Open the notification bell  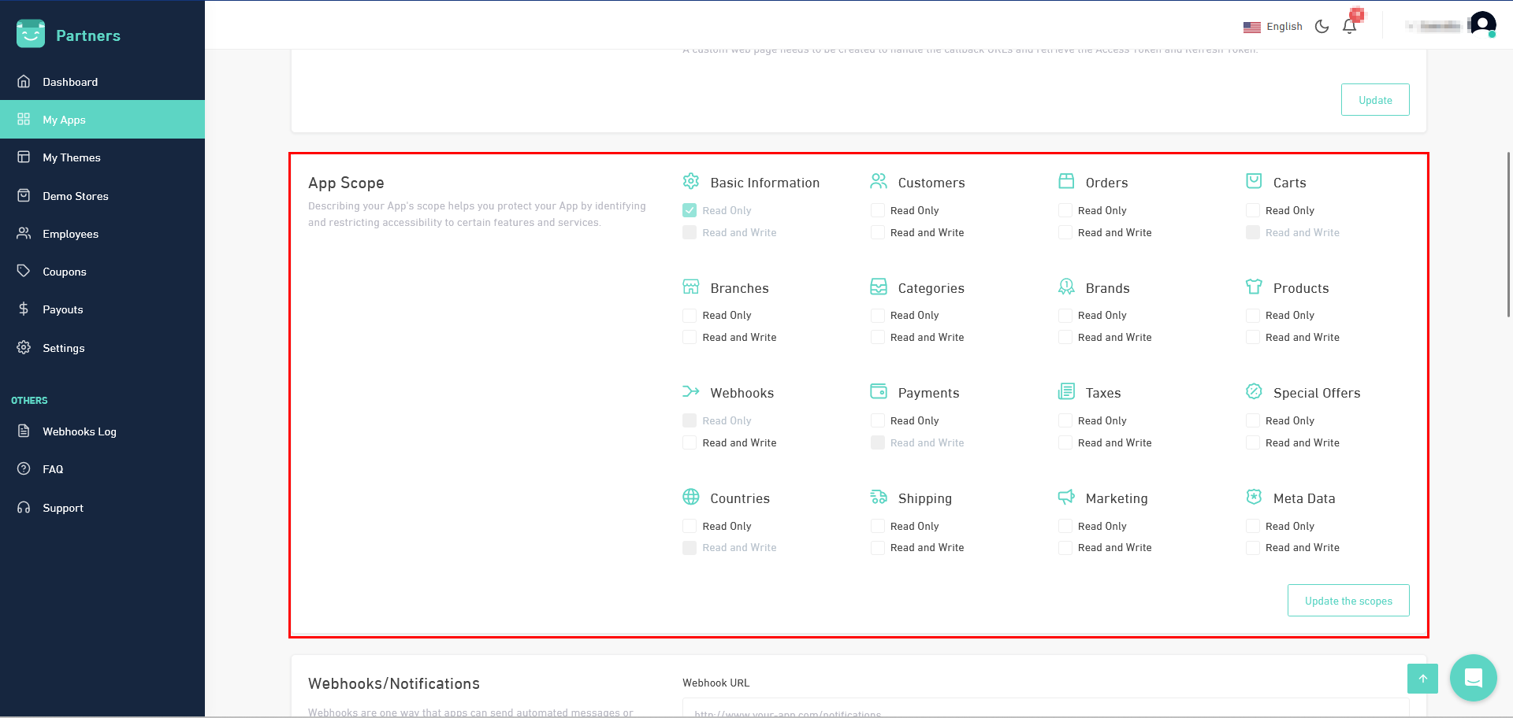[1349, 26]
